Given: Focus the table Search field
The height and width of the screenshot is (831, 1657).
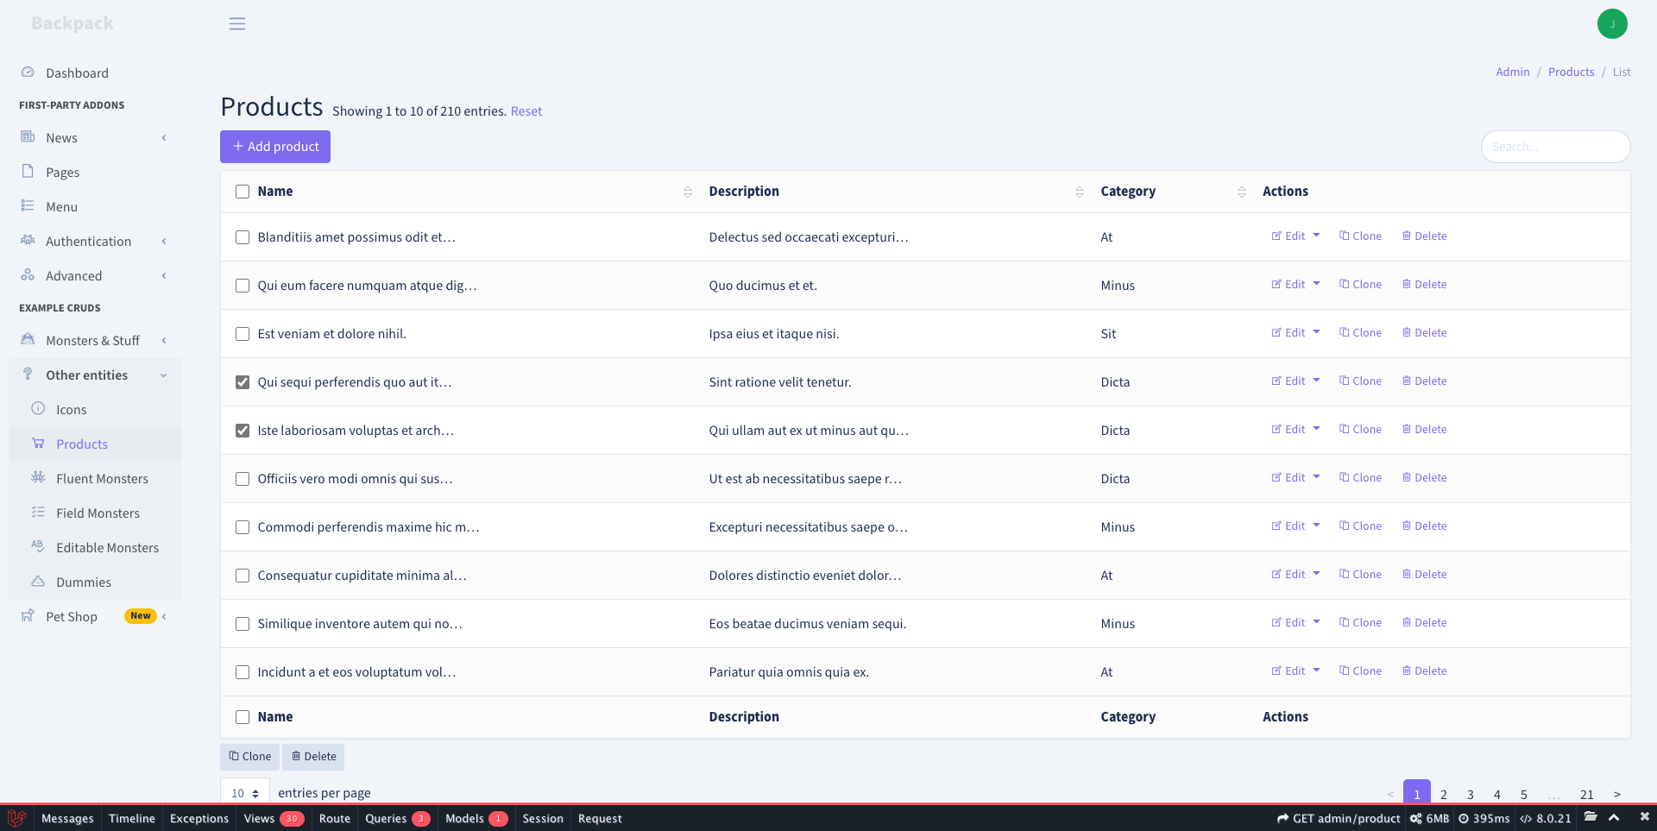Looking at the screenshot, I should pos(1556,147).
